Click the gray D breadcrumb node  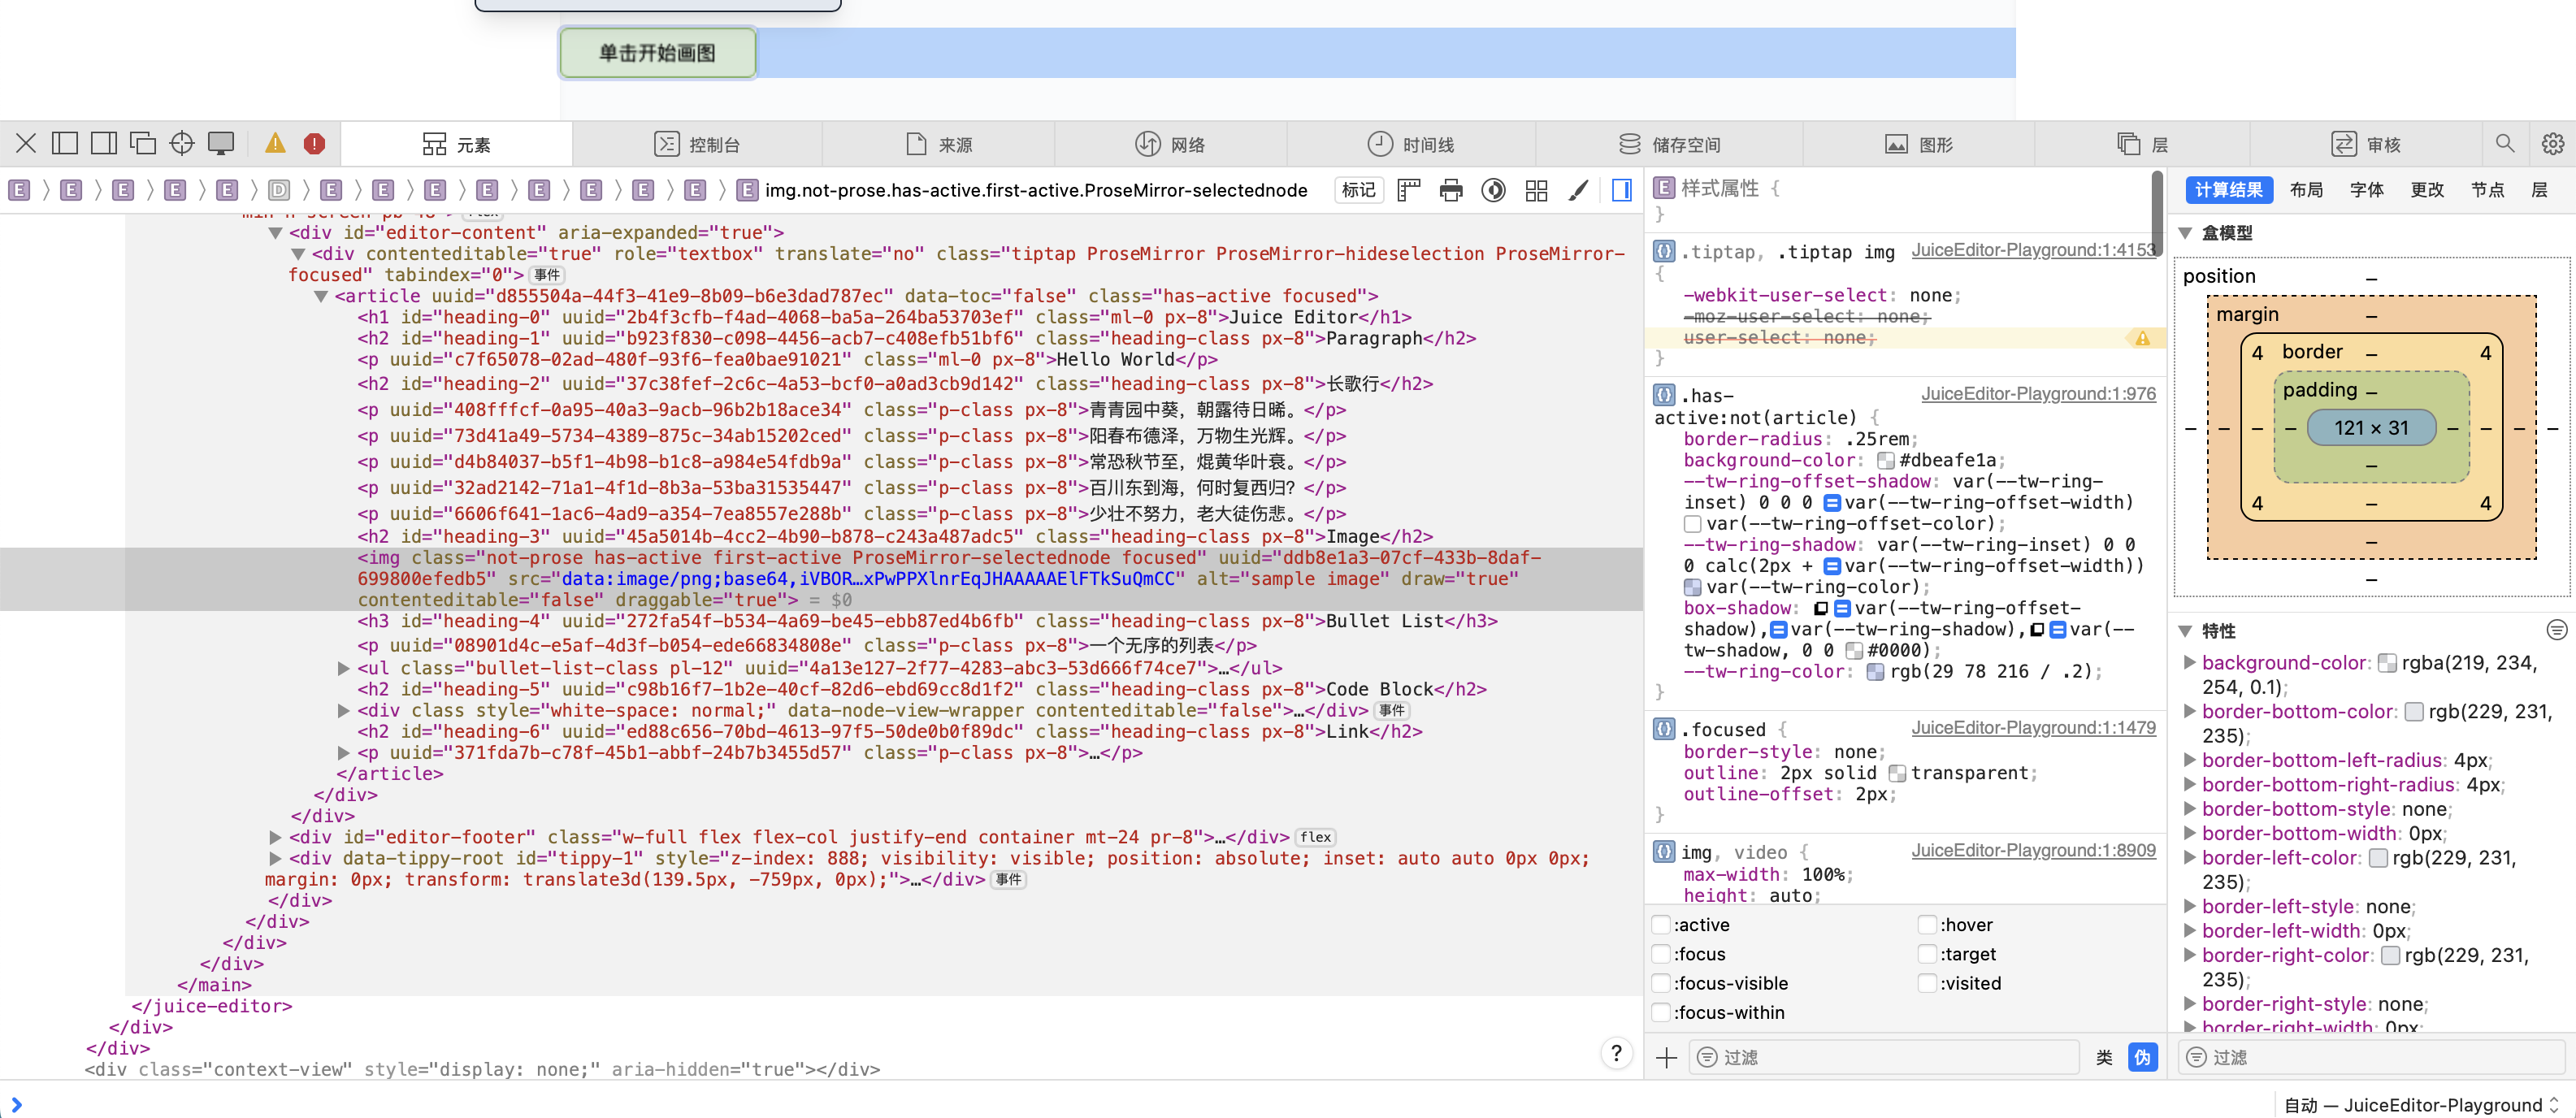click(x=279, y=190)
